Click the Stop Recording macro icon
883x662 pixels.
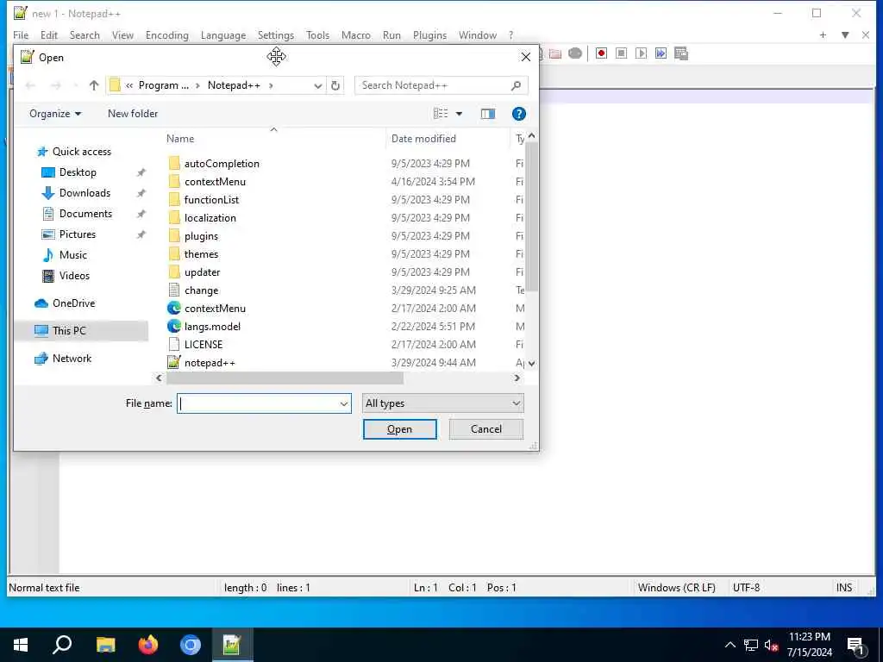[621, 53]
